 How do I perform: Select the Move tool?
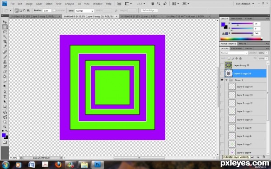(x=5, y=22)
